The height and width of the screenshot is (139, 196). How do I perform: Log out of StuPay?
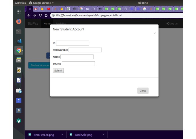(172, 23)
